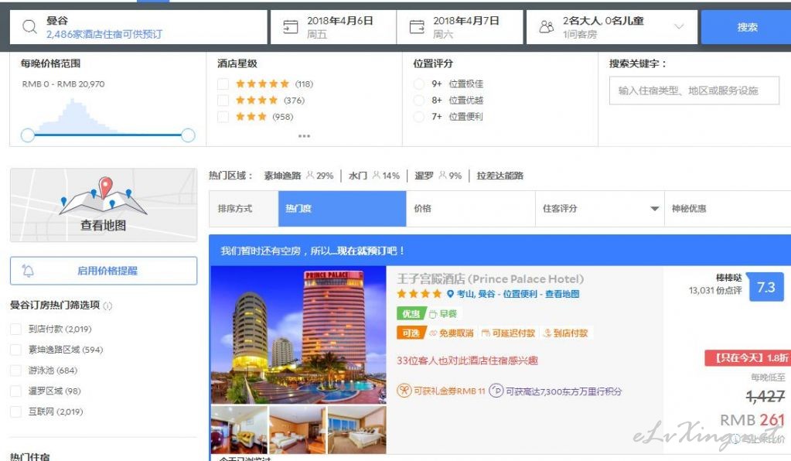Click the bell icon on 启用价格提醒
The image size is (791, 461).
(x=29, y=271)
